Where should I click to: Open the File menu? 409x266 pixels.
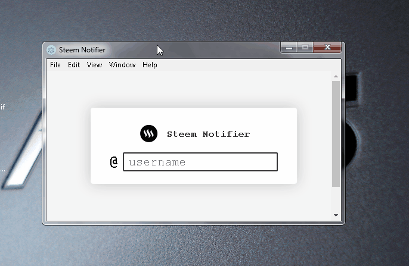click(55, 65)
